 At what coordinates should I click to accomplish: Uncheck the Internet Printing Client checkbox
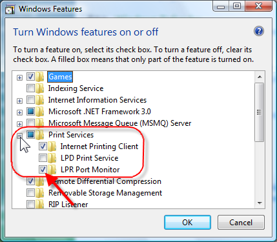point(43,146)
